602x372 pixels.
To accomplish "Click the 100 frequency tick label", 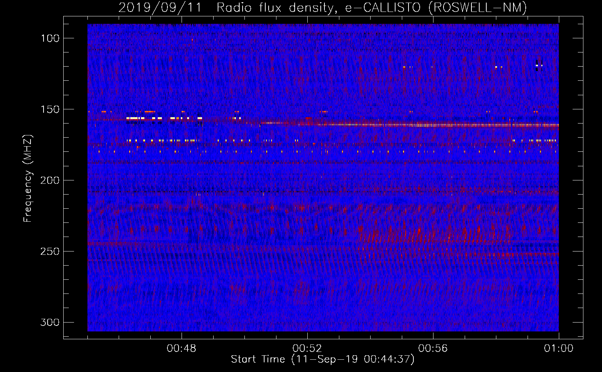I will point(50,38).
